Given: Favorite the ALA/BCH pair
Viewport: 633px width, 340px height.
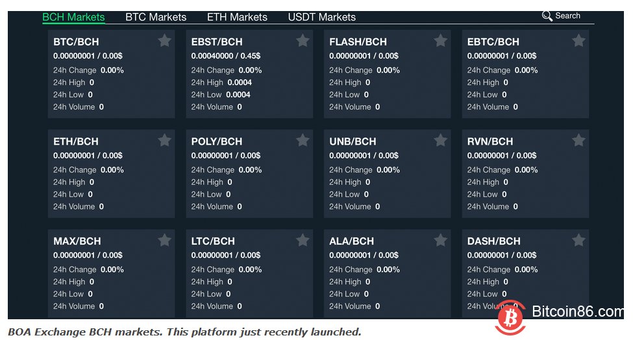Looking at the screenshot, I should pos(441,240).
